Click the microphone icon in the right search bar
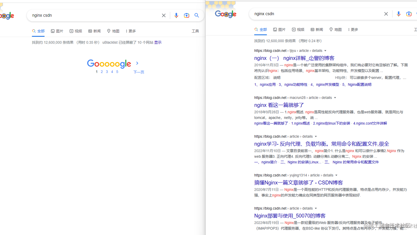 398,14
